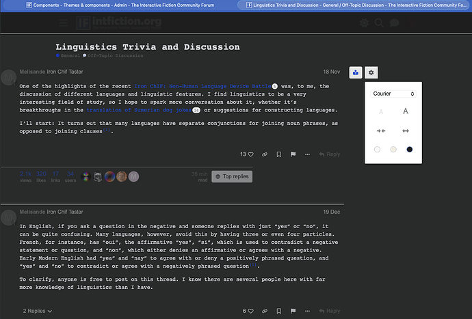The image size is (472, 319).
Task: Show the 34 users statistic
Action: tap(70, 176)
